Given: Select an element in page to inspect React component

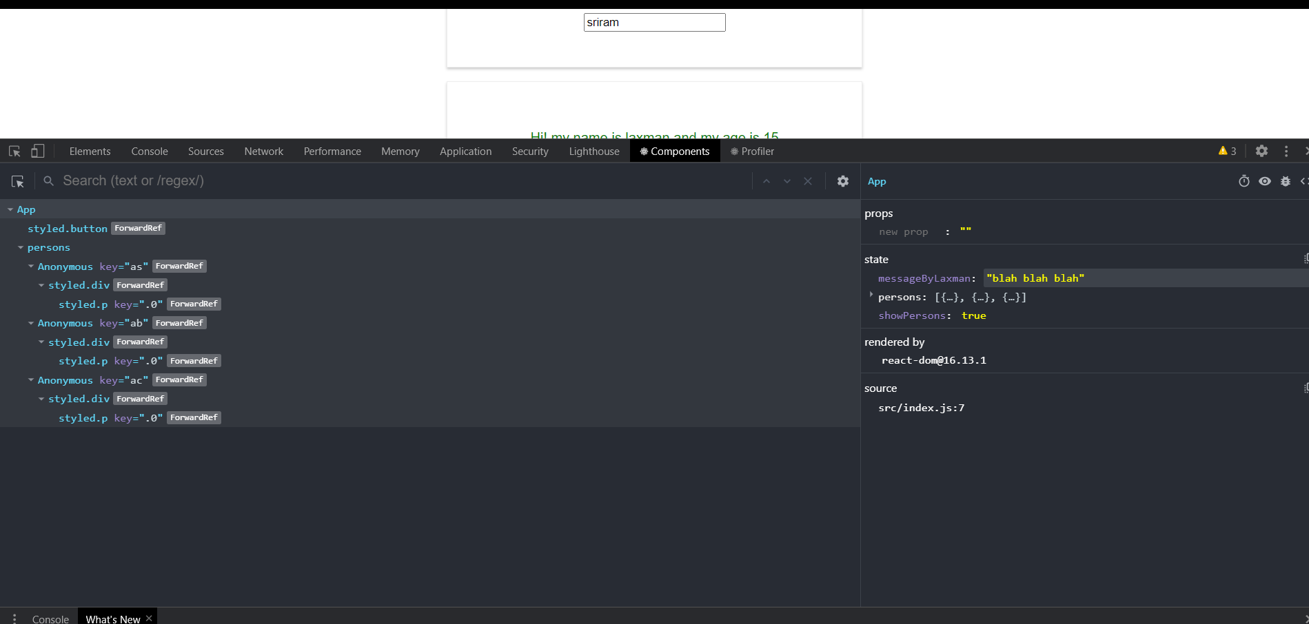Looking at the screenshot, I should coord(18,181).
